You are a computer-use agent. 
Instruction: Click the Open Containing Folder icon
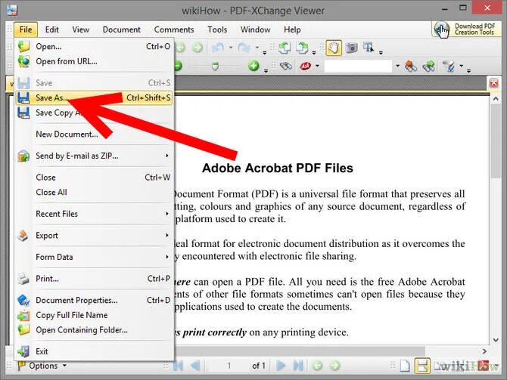[23, 330]
